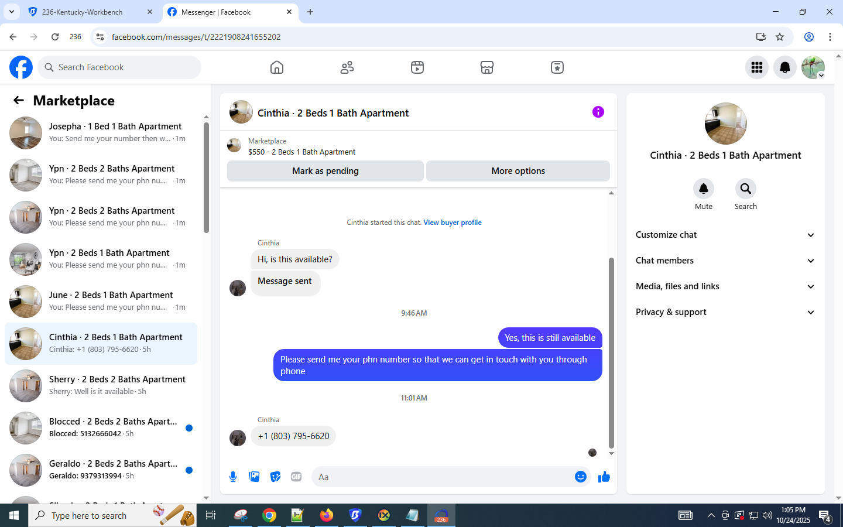Expand Media, files and links section
The height and width of the screenshot is (527, 843).
pyautogui.click(x=725, y=286)
